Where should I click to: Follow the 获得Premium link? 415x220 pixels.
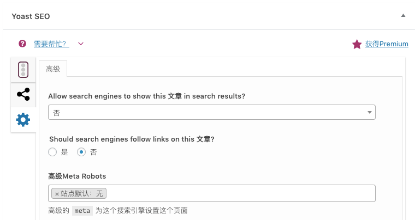coord(387,44)
